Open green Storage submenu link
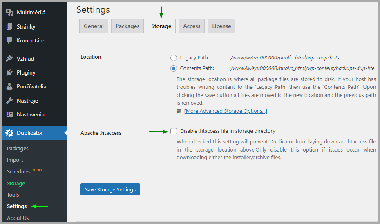 coord(16,183)
